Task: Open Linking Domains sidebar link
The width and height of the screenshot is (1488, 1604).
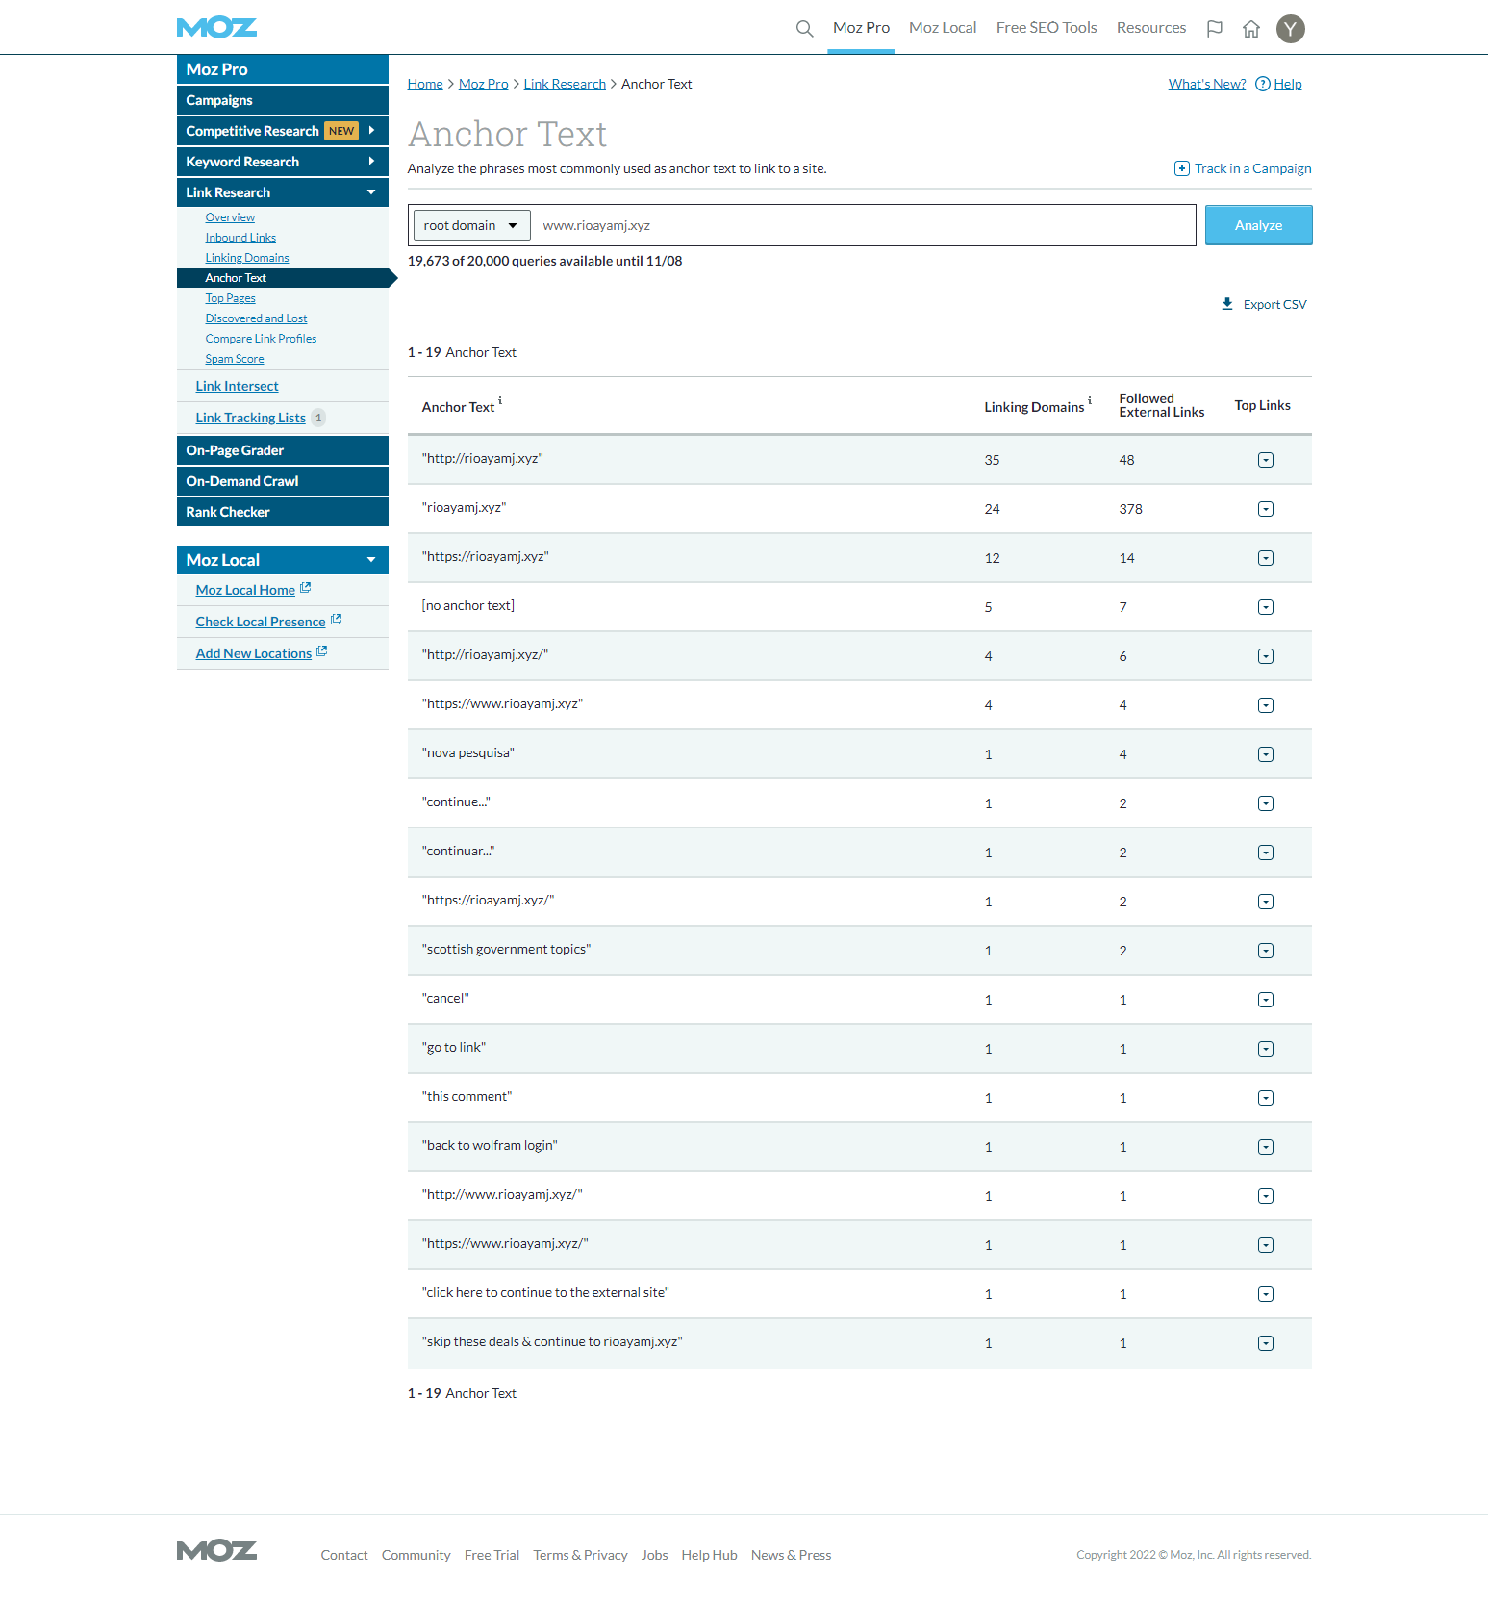Action: coord(247,258)
